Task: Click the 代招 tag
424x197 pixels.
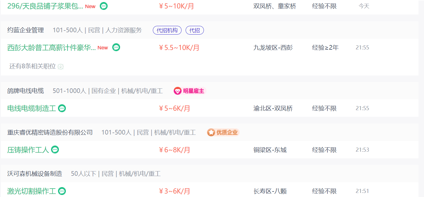Action: click(195, 30)
